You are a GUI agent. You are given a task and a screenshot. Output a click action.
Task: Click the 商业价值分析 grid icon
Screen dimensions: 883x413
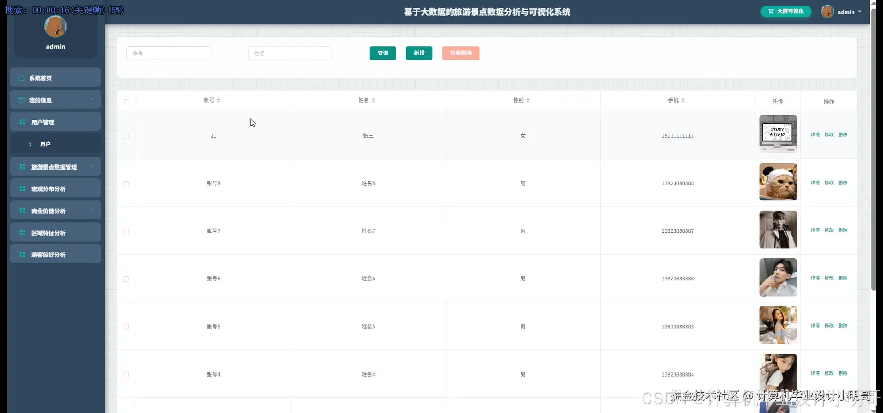click(x=22, y=211)
